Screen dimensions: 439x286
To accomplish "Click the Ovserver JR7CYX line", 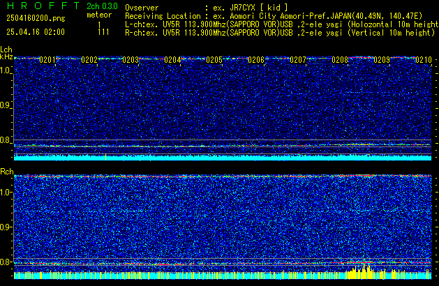I will [x=207, y=8].
